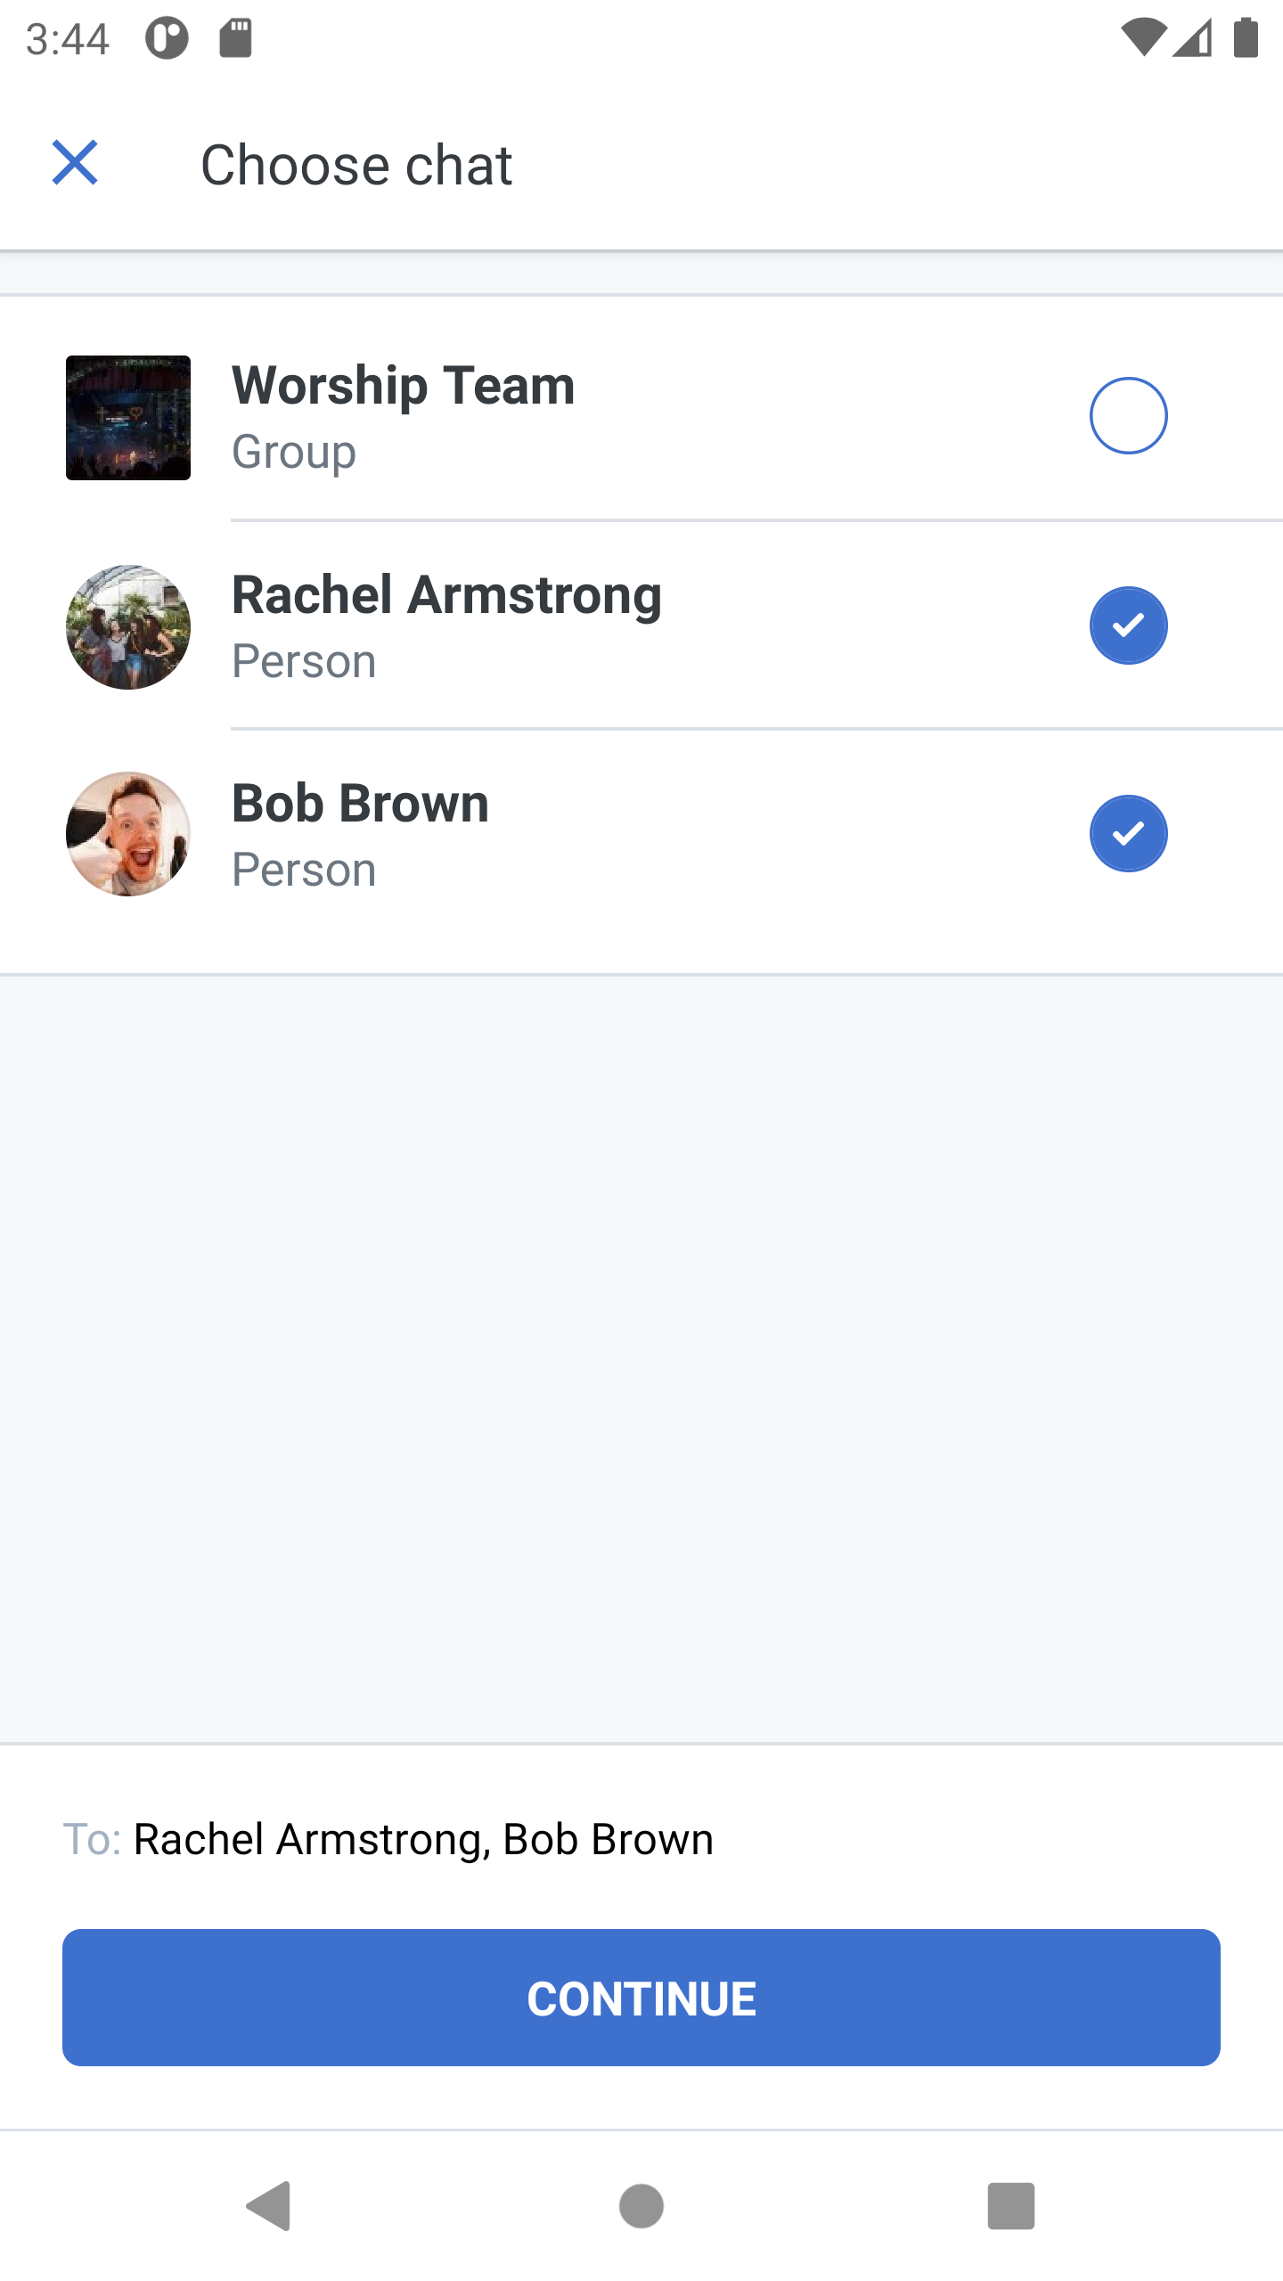Tap the Android back navigation button
Viewport: 1283px width, 2281px height.
pos(269,2206)
